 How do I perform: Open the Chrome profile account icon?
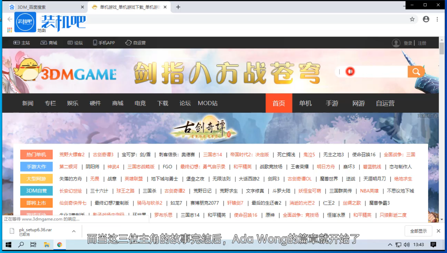(x=426, y=19)
